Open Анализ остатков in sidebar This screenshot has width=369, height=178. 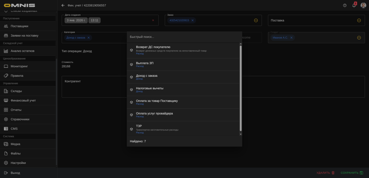pos(22,51)
